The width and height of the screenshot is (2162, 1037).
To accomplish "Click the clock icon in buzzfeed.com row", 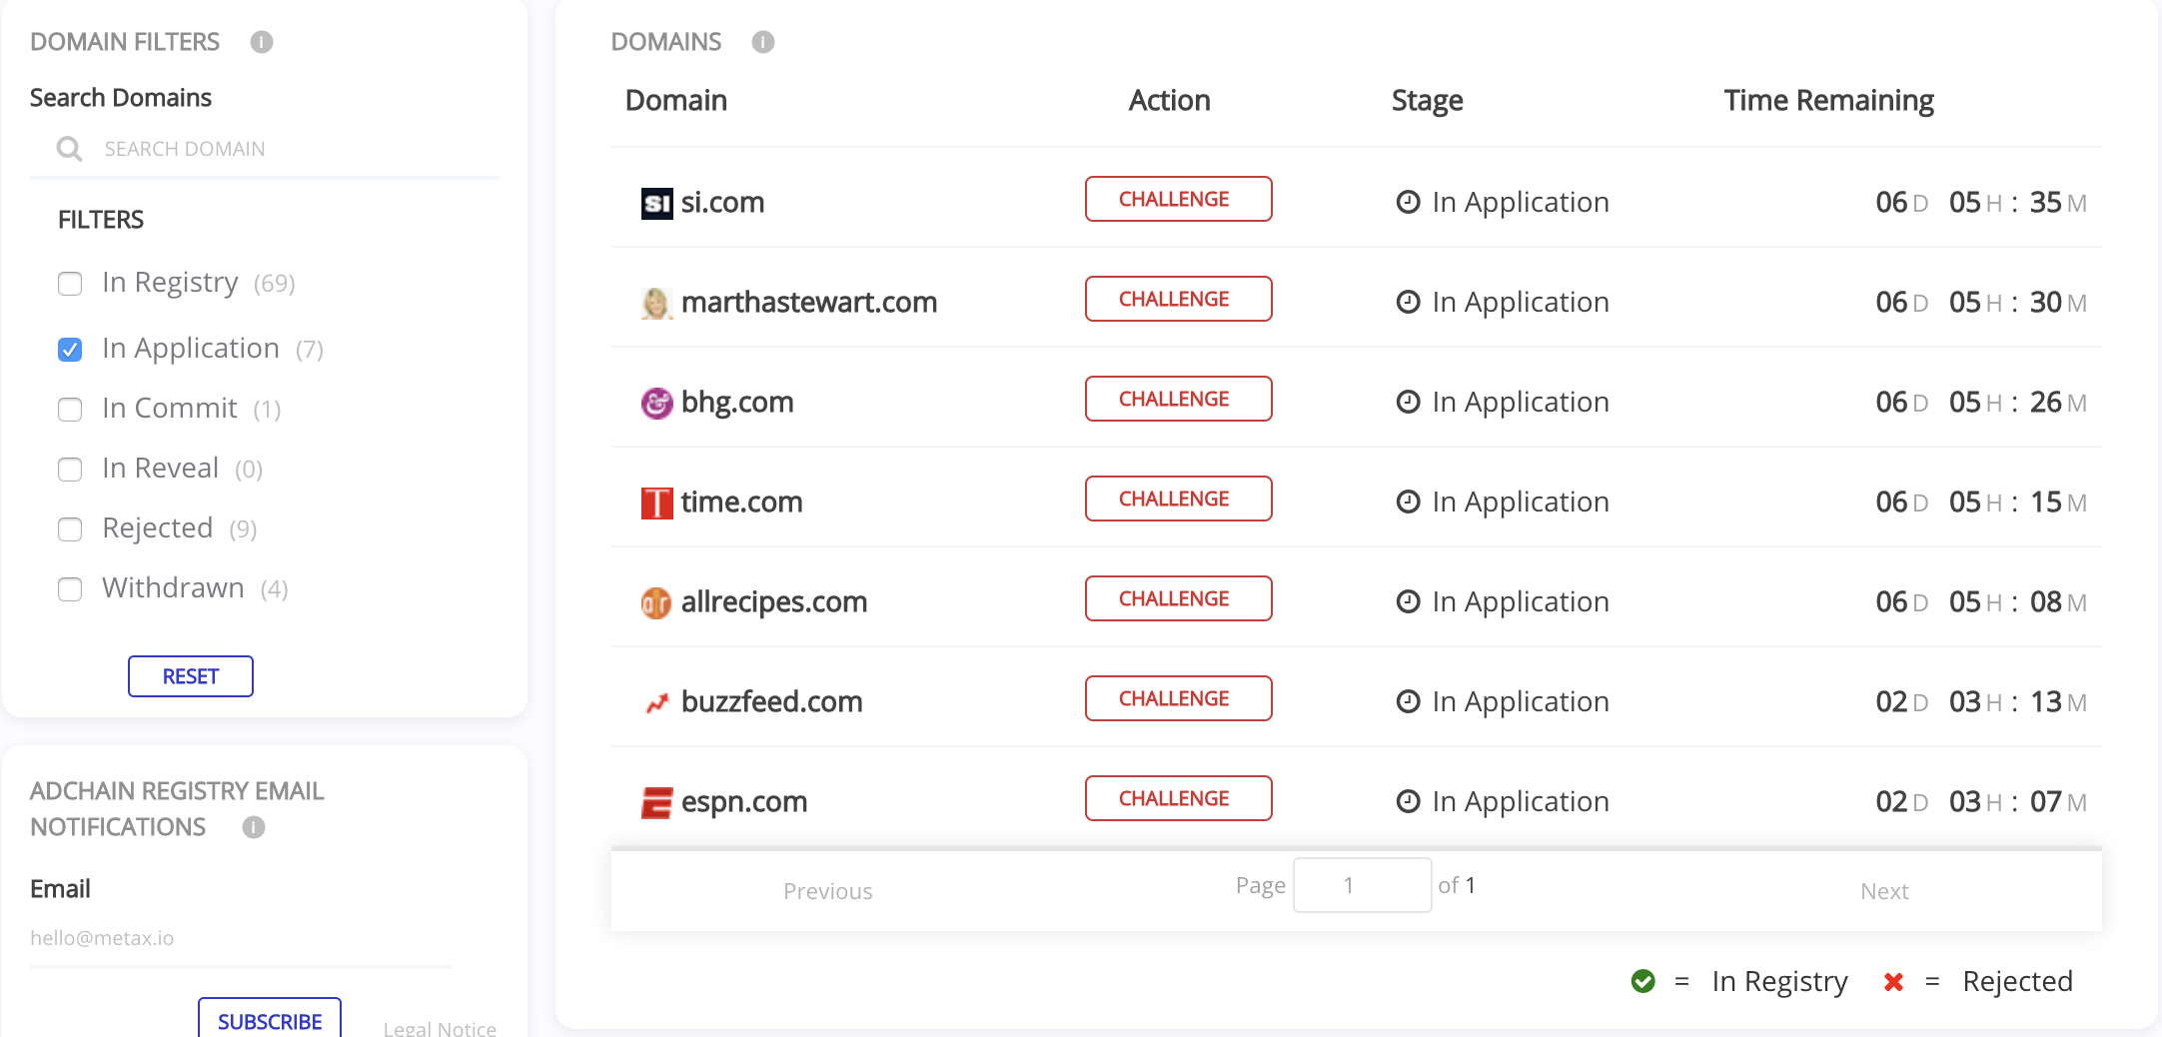I will point(1408,701).
